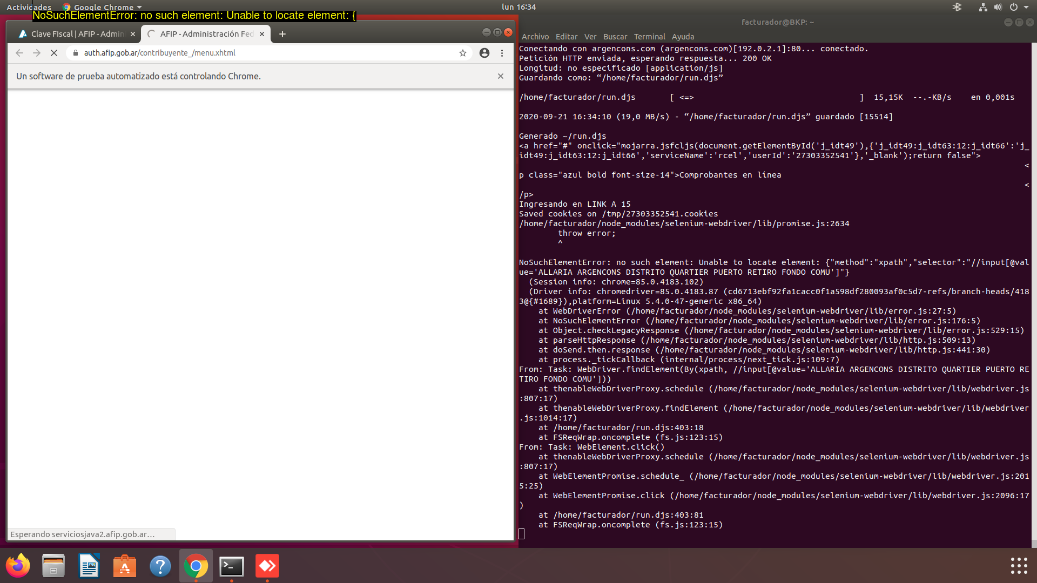Open a new Chrome tab
1037x583 pixels.
282,34
